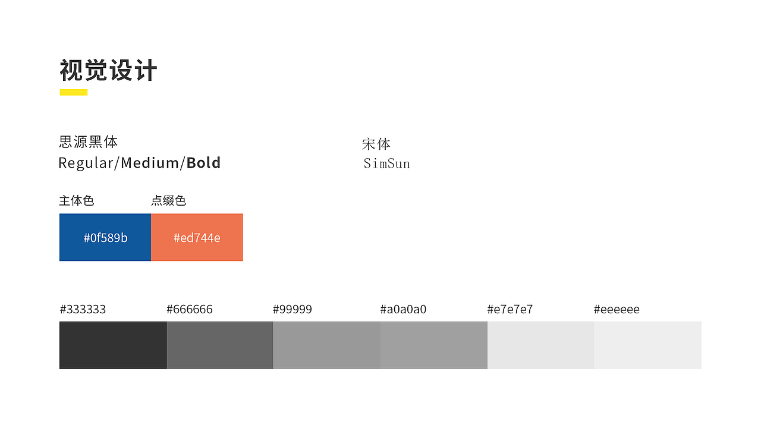Image resolution: width=761 pixels, height=428 pixels.
Task: Click the "SimSun" font name text
Action: [386, 163]
